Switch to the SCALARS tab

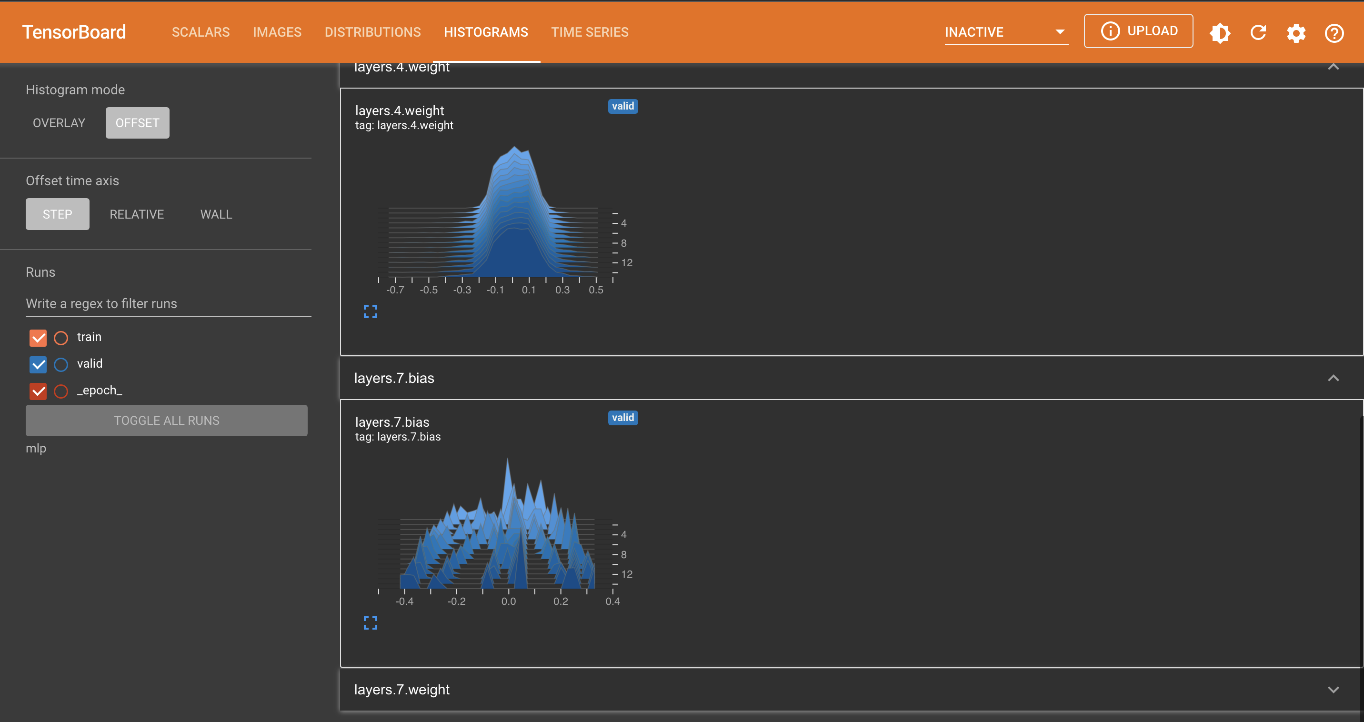(x=201, y=32)
